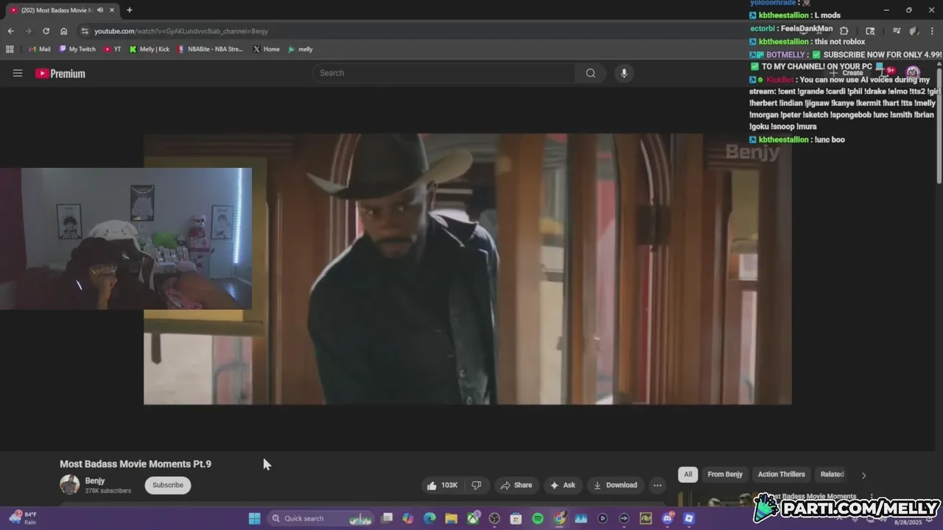The image size is (943, 530).
Task: Mute the tab via speaker icon
Action: point(100,10)
